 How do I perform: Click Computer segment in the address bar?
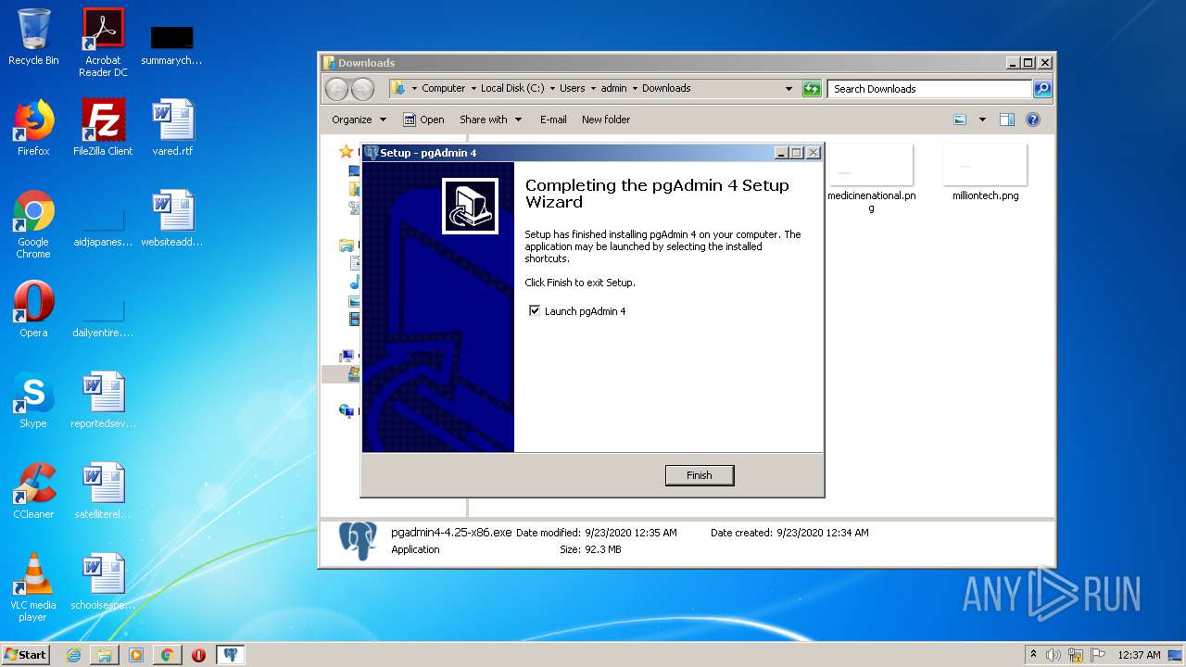click(x=444, y=89)
